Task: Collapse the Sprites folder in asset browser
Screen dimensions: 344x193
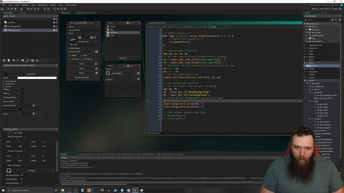Action: (x=305, y=80)
